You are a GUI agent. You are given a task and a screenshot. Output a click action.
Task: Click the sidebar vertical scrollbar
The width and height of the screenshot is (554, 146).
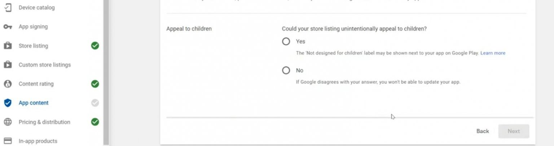[x=106, y=72]
